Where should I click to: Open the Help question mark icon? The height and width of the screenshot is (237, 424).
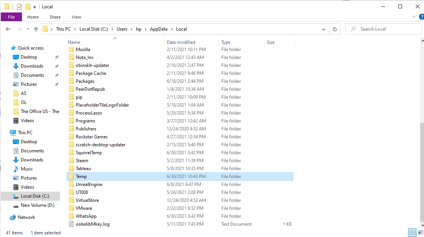pos(420,17)
